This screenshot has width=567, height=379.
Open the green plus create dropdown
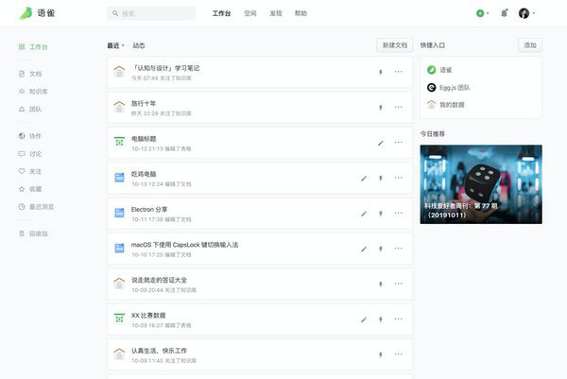(483, 14)
